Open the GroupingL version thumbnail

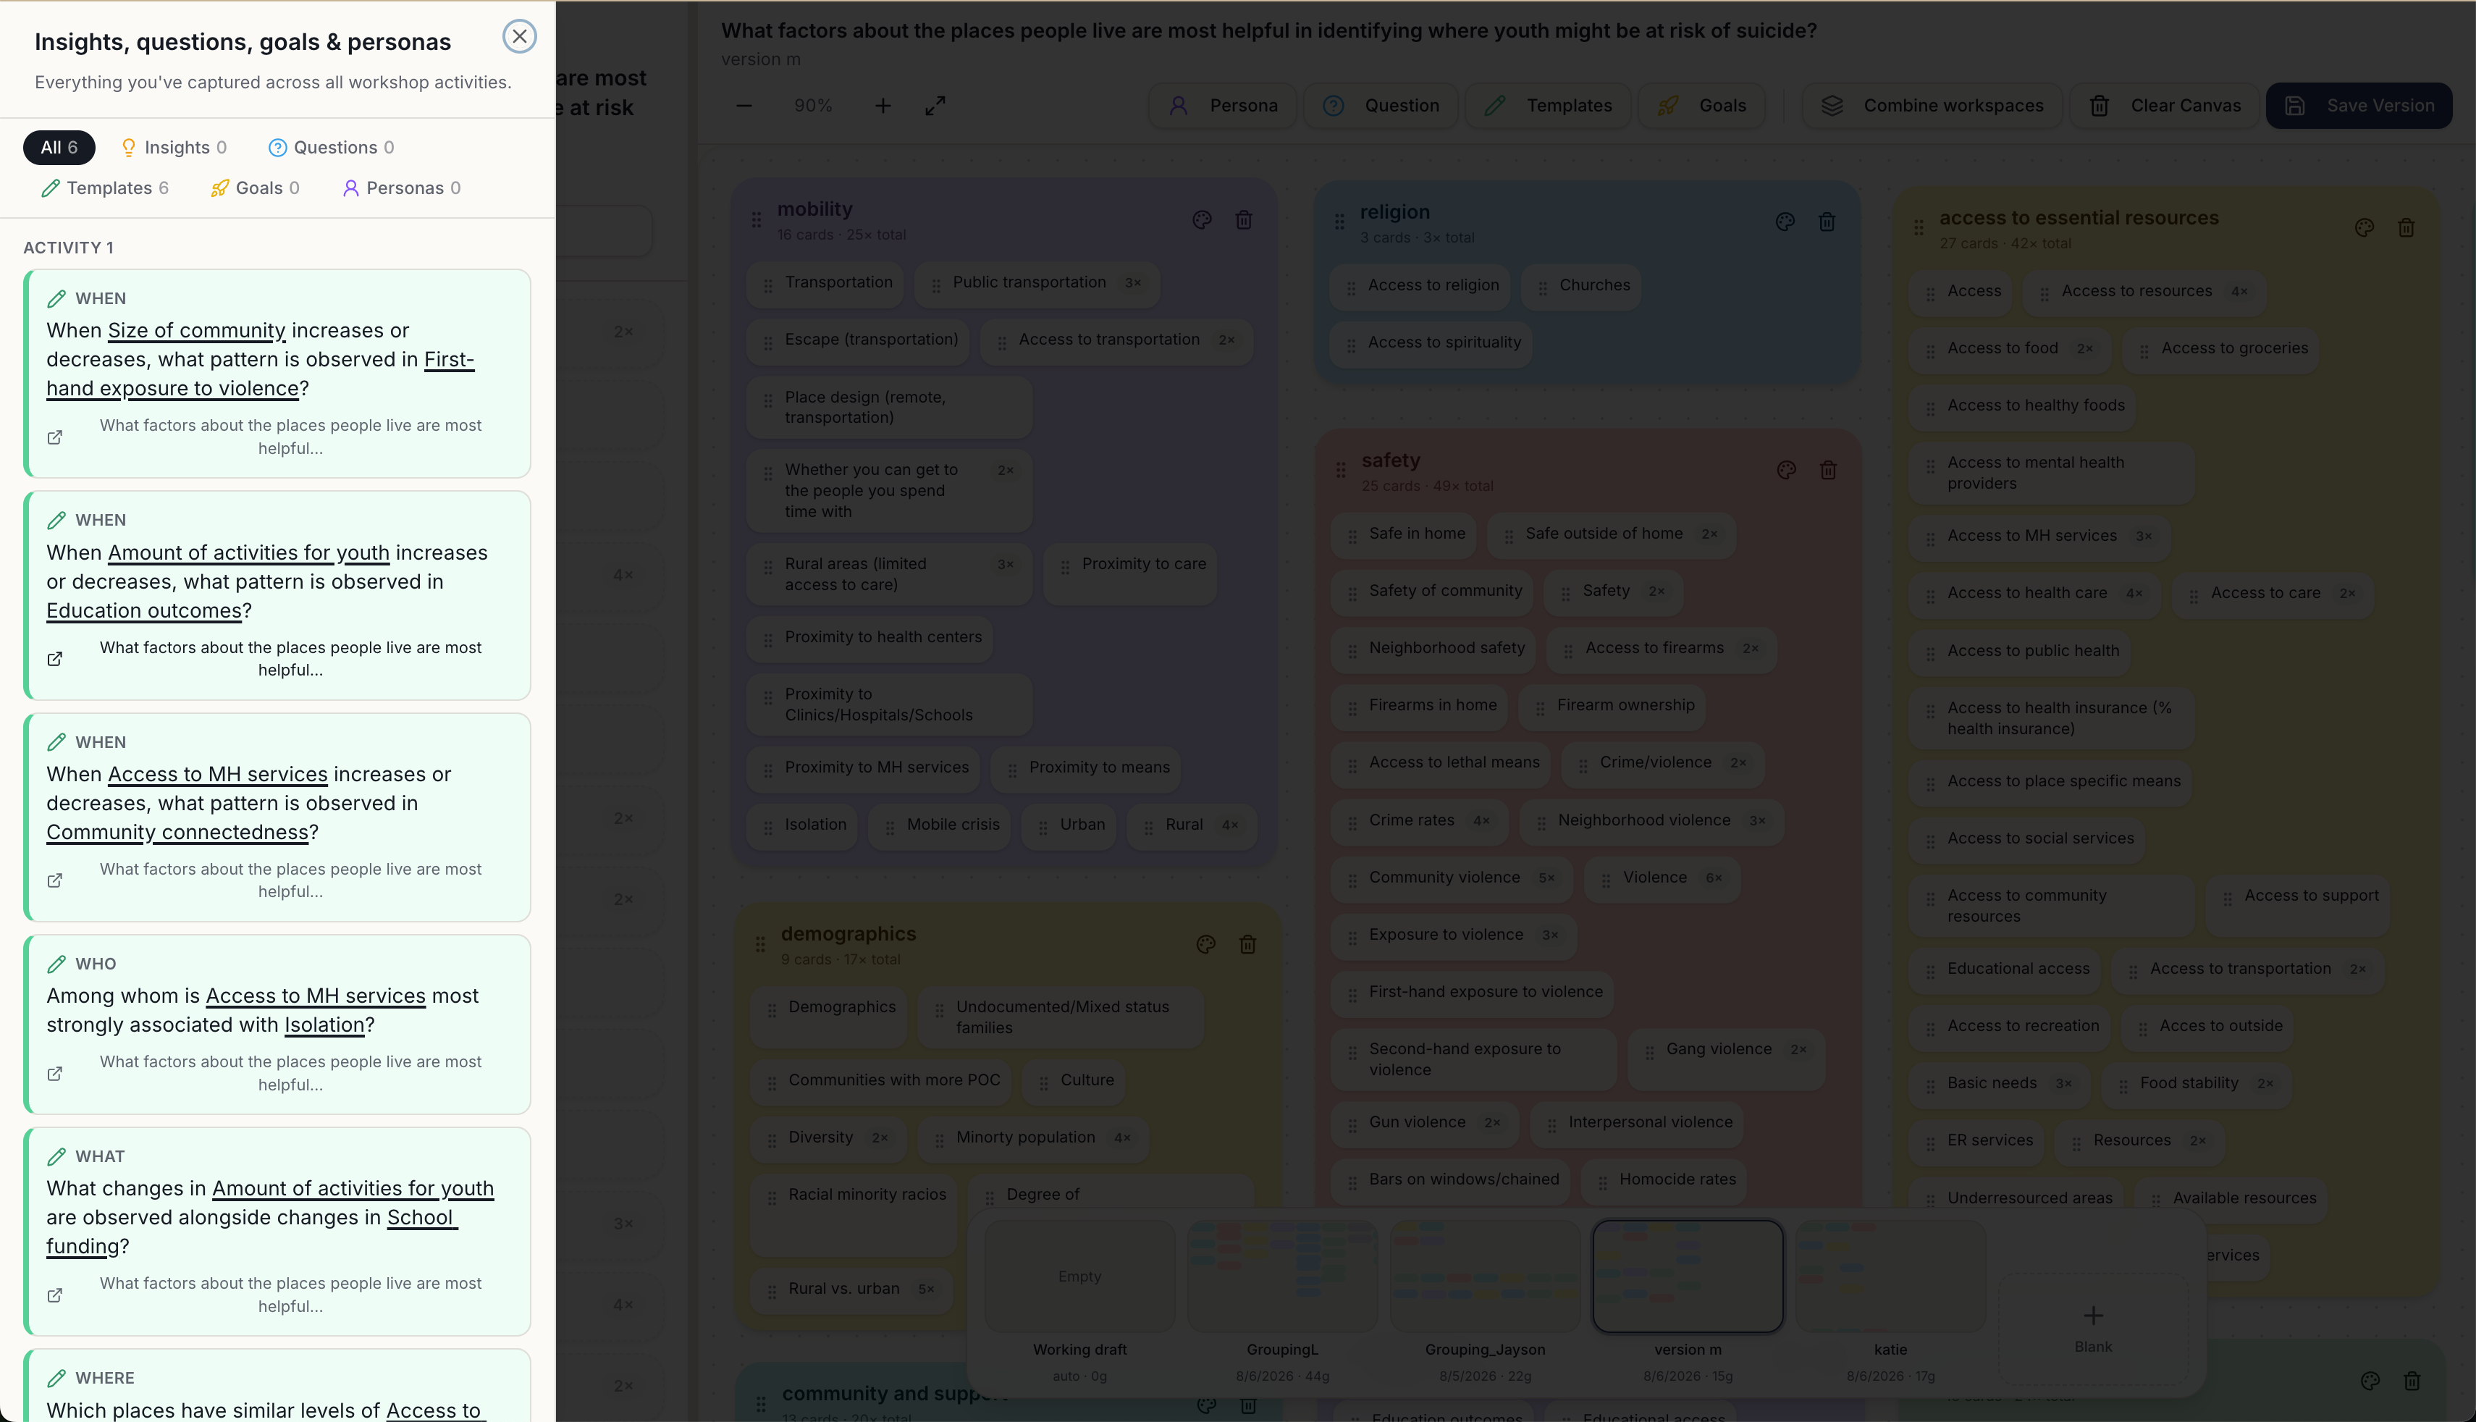click(1282, 1276)
